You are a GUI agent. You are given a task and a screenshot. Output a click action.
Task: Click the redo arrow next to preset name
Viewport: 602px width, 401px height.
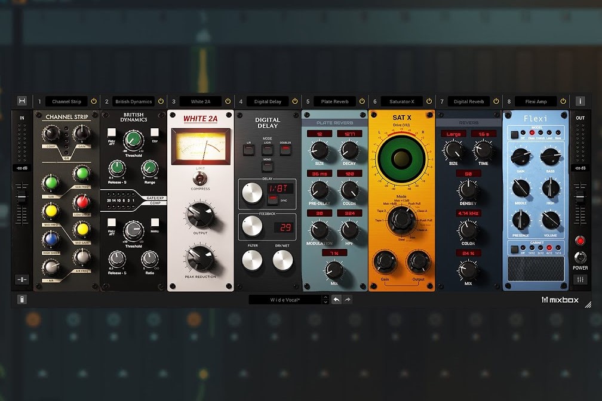click(x=348, y=300)
